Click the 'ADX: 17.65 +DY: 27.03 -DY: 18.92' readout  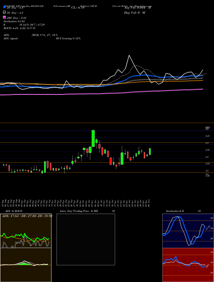[x=27, y=216]
